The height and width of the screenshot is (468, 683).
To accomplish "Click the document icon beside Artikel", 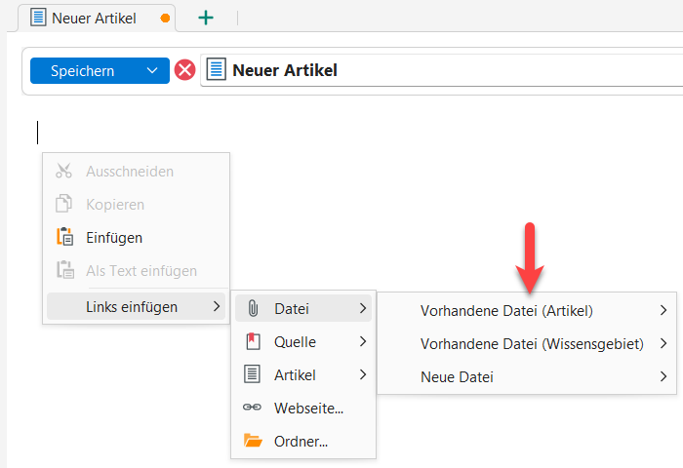I will point(253,374).
